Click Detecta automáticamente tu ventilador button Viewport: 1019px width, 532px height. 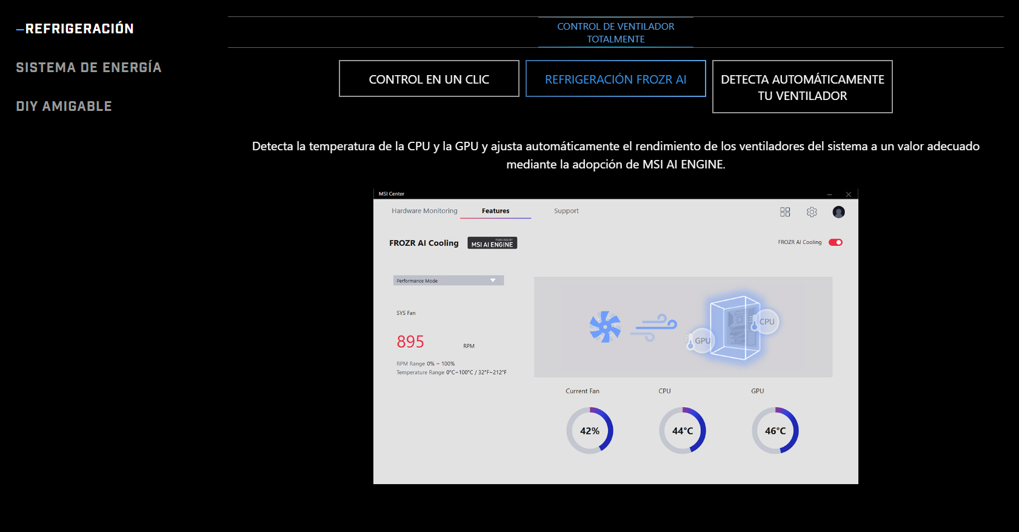click(x=802, y=87)
